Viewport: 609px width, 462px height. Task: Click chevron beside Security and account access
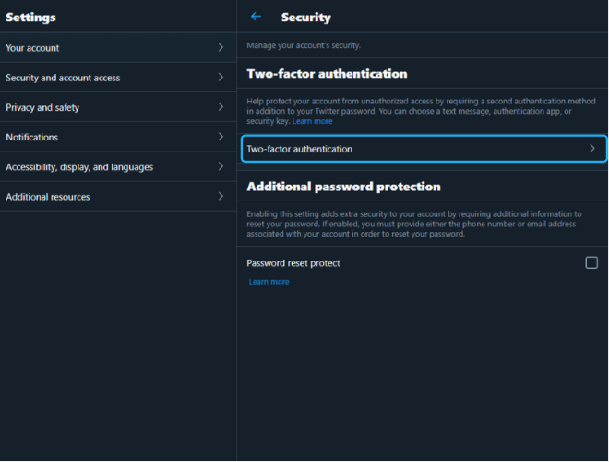[221, 77]
